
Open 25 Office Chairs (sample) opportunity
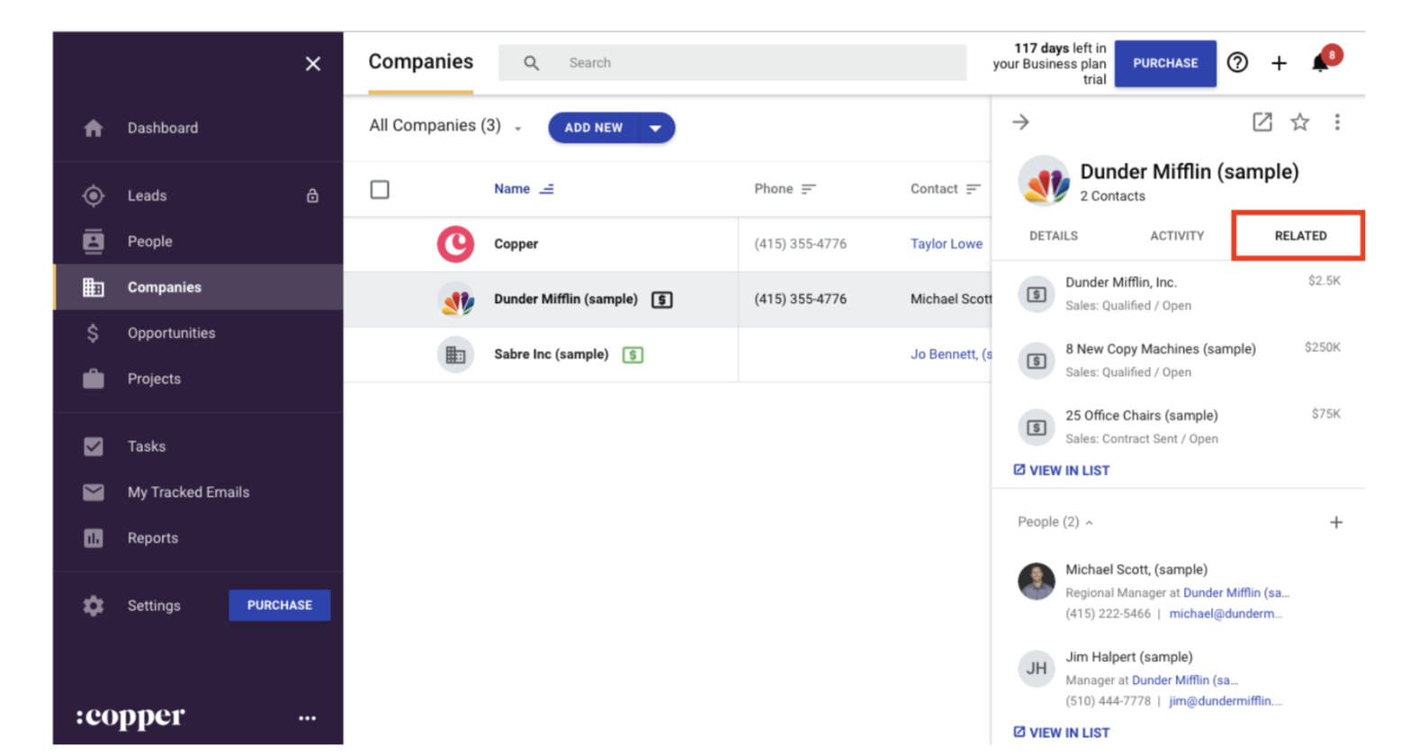[x=1142, y=416]
